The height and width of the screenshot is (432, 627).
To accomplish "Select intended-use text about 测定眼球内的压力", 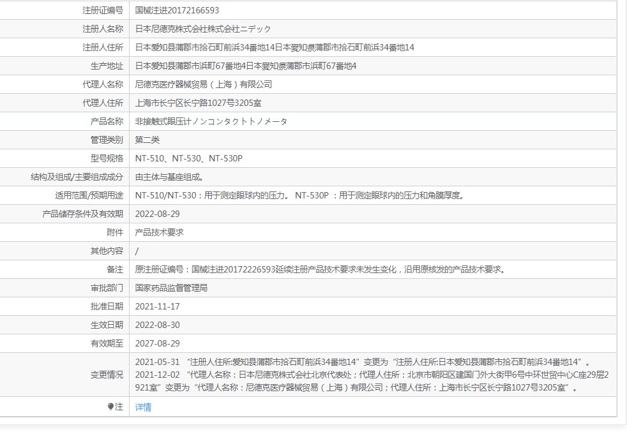I will coord(301,195).
